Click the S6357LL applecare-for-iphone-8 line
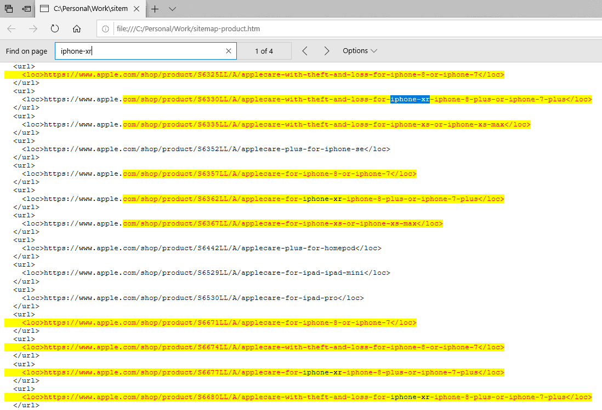The height and width of the screenshot is (410, 602). 219,174
